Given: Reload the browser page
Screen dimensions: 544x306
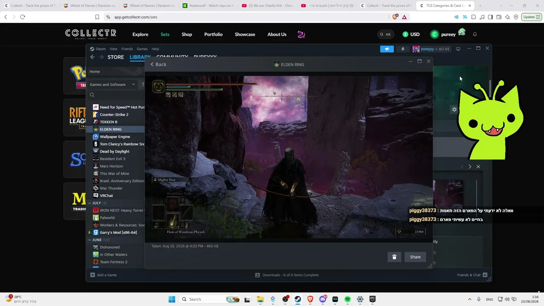Looking at the screenshot, I should click(x=23, y=17).
